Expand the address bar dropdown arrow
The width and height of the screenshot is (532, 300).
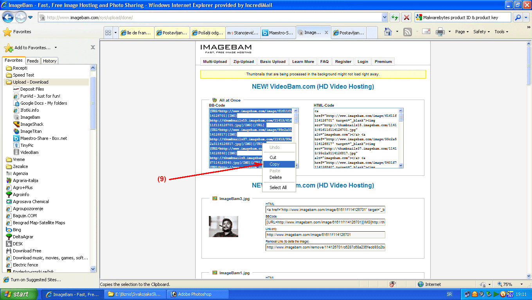[384, 18]
